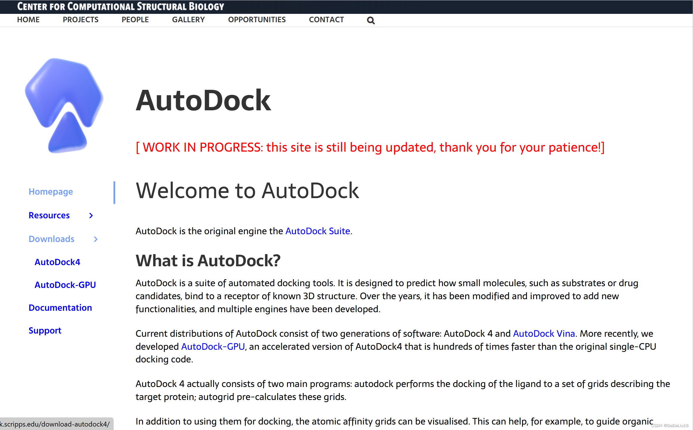Expand the Resources sidebar section

(49, 215)
